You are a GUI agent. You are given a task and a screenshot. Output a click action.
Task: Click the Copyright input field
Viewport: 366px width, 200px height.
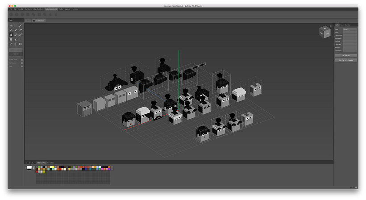[x=349, y=50]
